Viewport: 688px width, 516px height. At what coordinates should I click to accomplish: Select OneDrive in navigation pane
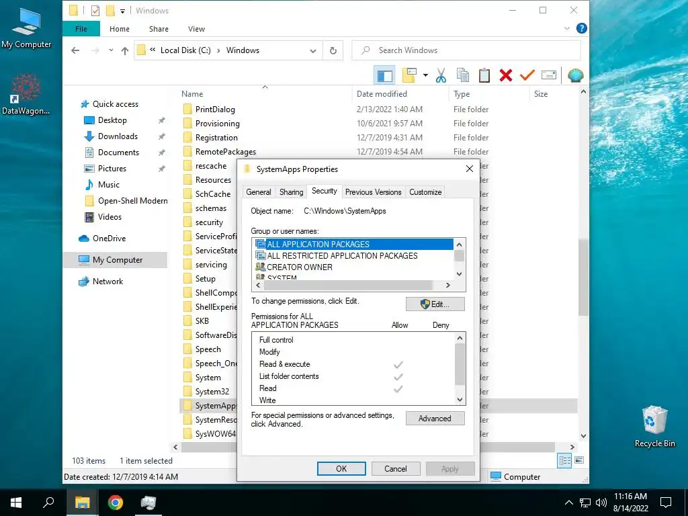point(109,239)
